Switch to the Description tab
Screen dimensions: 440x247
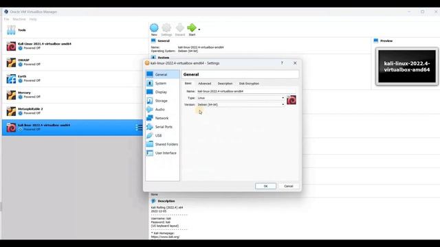point(225,84)
